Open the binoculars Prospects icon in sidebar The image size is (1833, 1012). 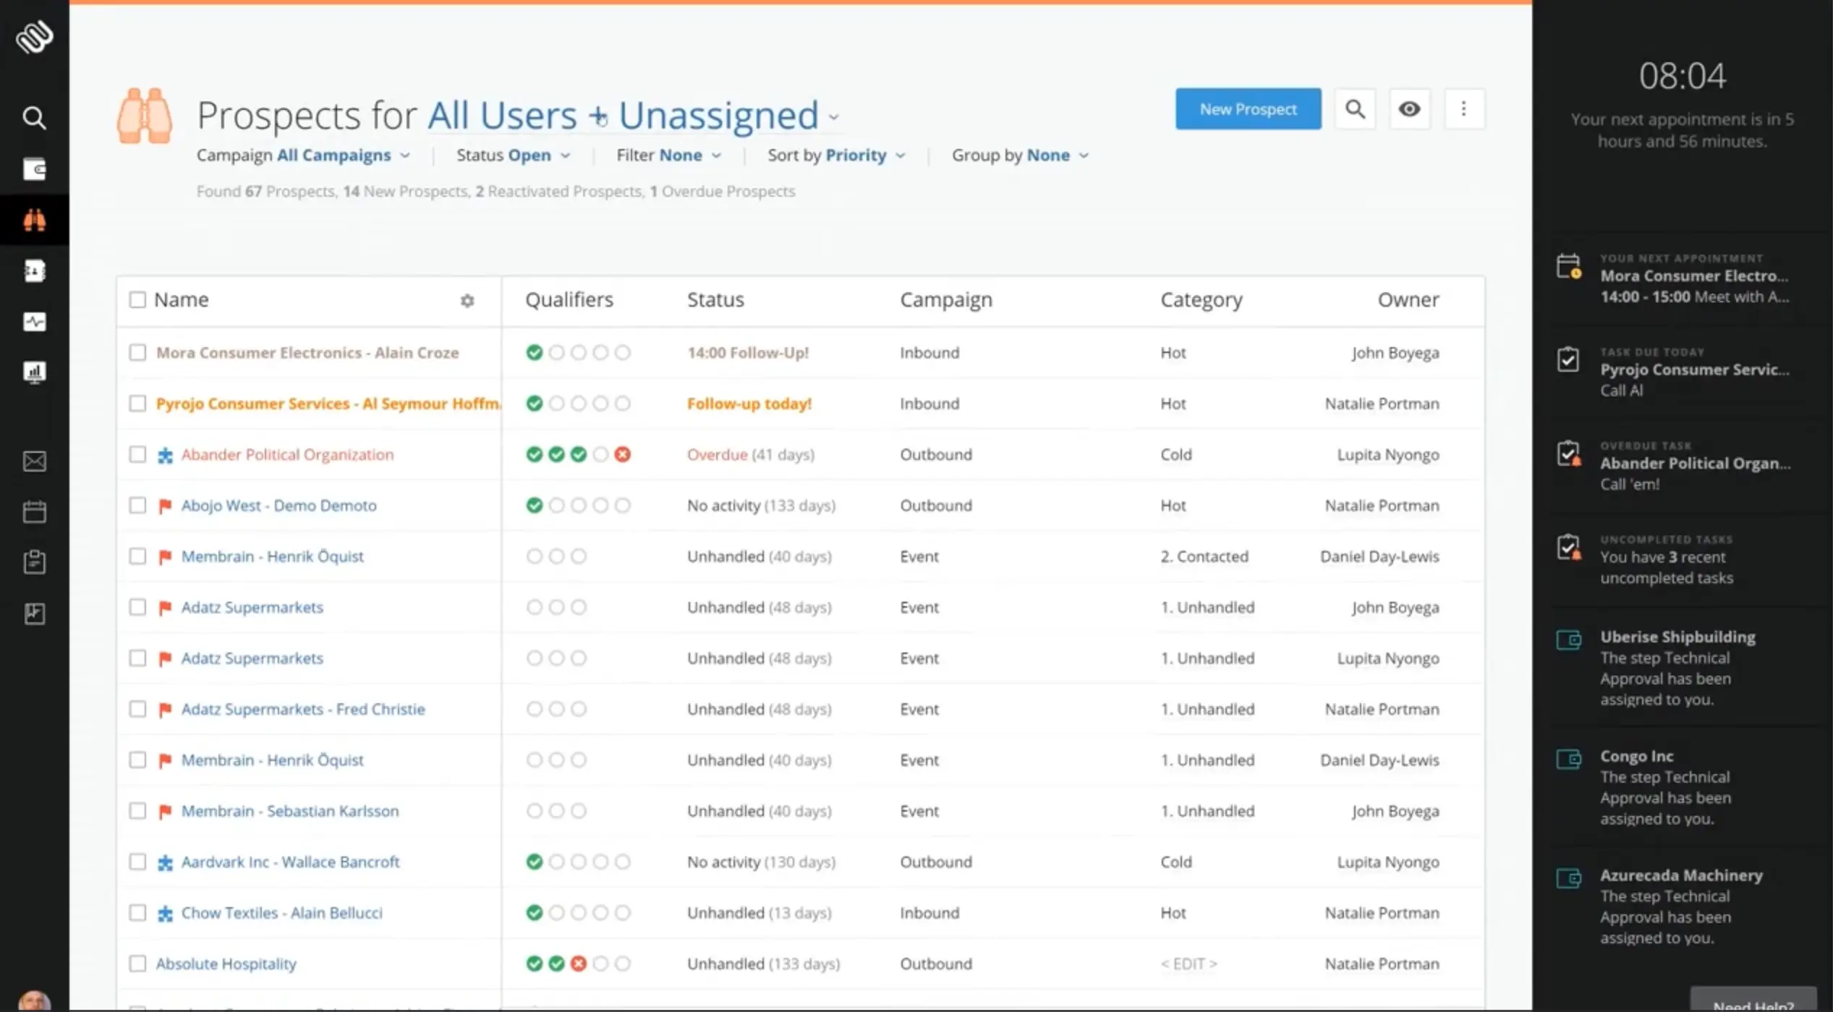[34, 219]
